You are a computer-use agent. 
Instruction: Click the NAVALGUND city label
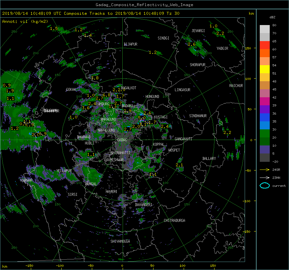pyautogui.click(x=106, y=130)
